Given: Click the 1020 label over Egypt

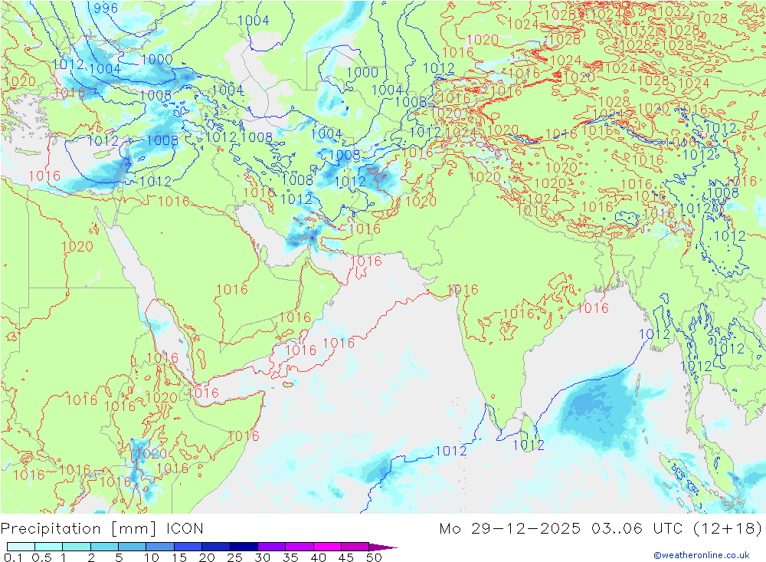Looking at the screenshot, I should point(77,247).
